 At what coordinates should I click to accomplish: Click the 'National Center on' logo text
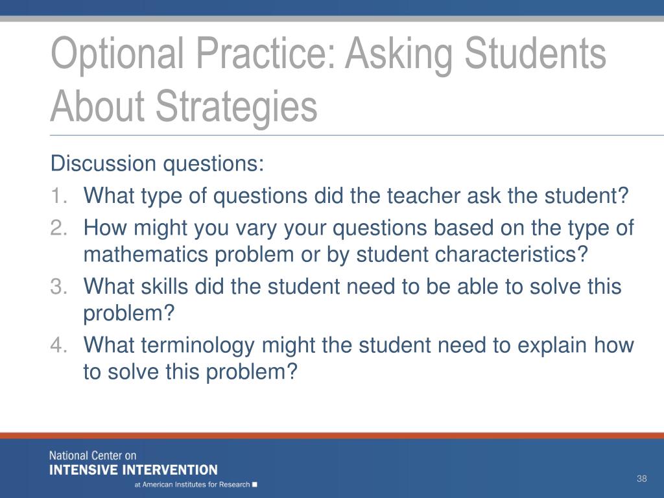[93, 456]
